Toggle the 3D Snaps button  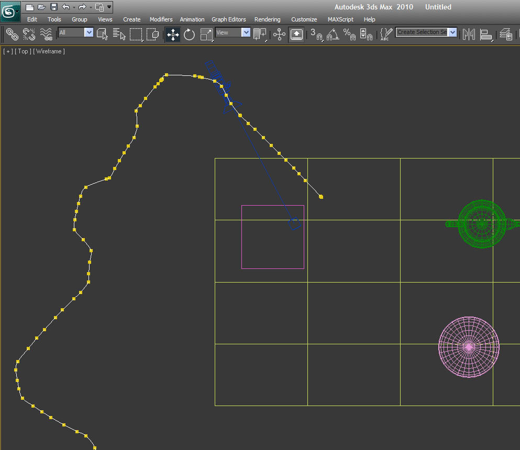316,35
